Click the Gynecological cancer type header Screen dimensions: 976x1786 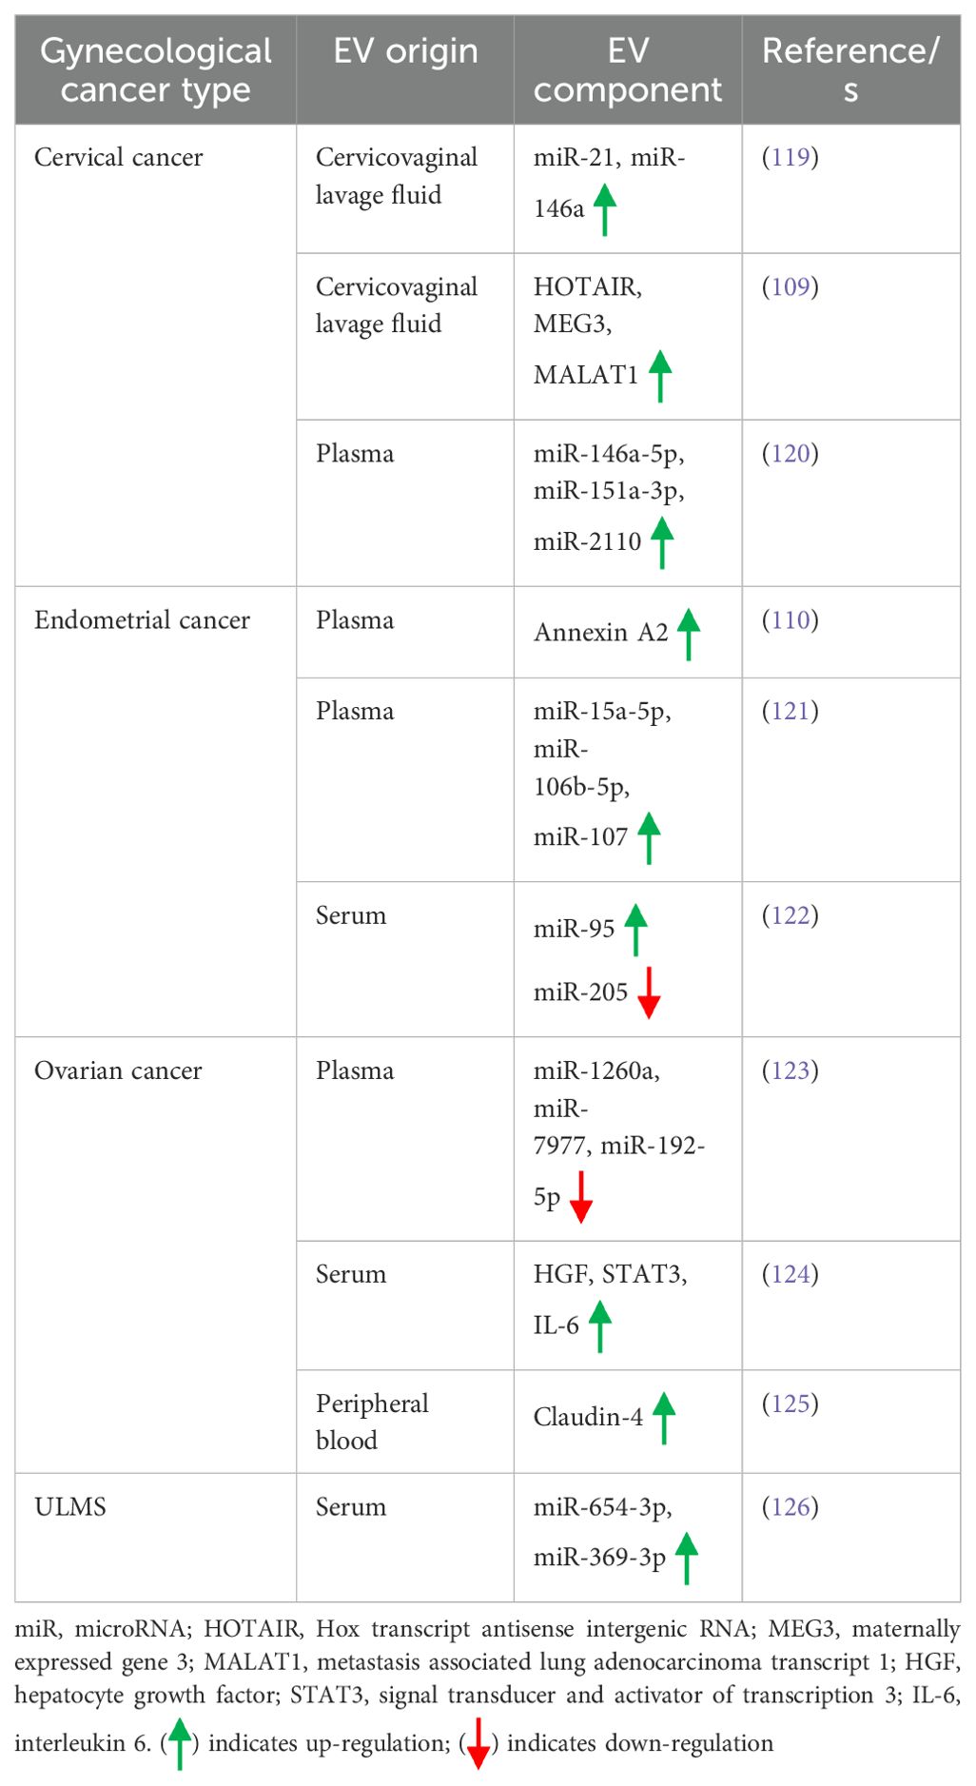[156, 70]
